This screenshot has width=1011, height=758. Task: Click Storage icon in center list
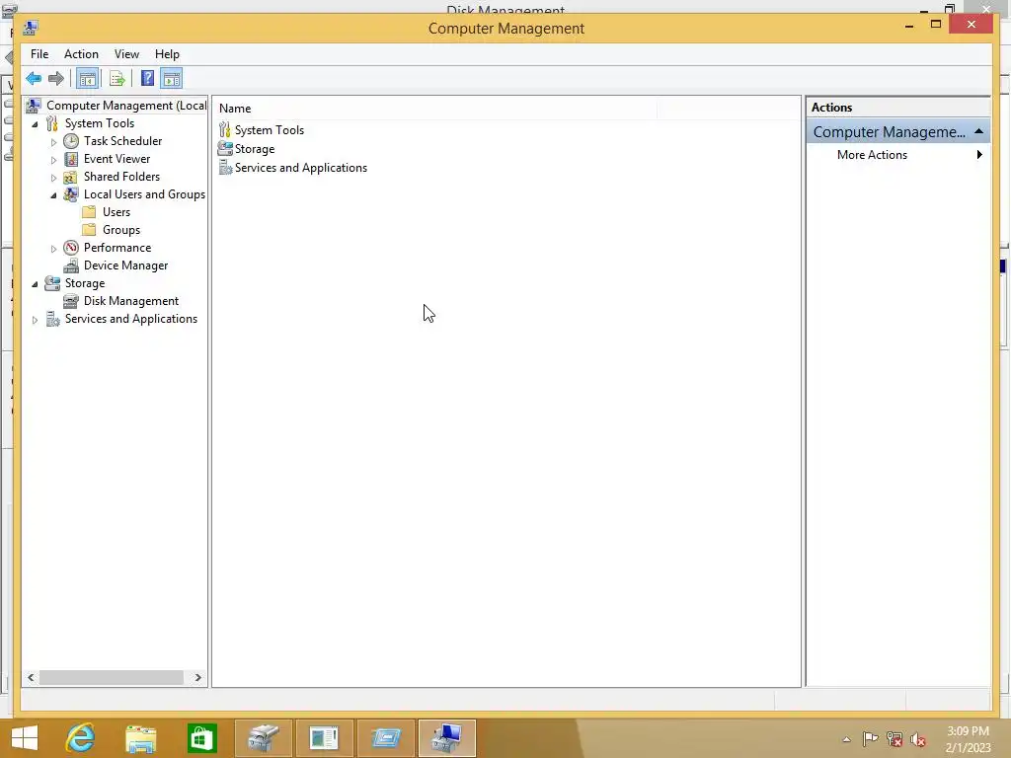click(x=225, y=148)
